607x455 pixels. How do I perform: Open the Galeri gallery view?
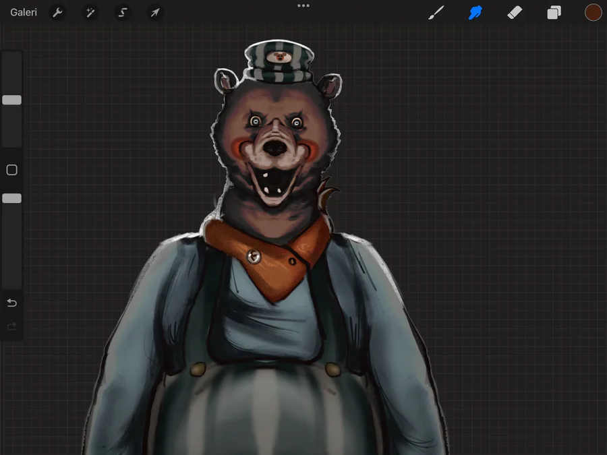coord(24,12)
